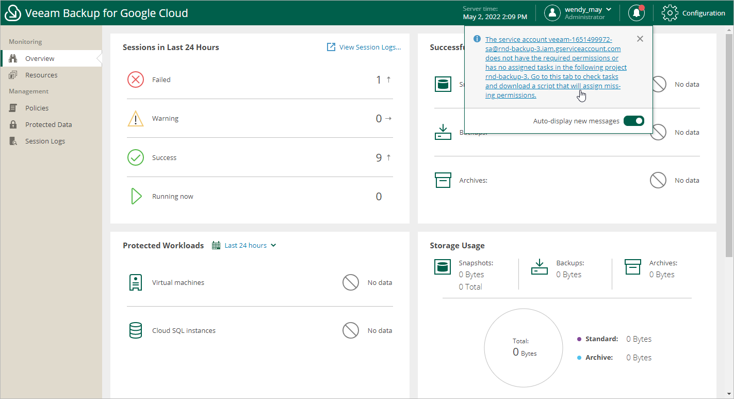Click the Running now label
734x399 pixels.
[x=173, y=196]
